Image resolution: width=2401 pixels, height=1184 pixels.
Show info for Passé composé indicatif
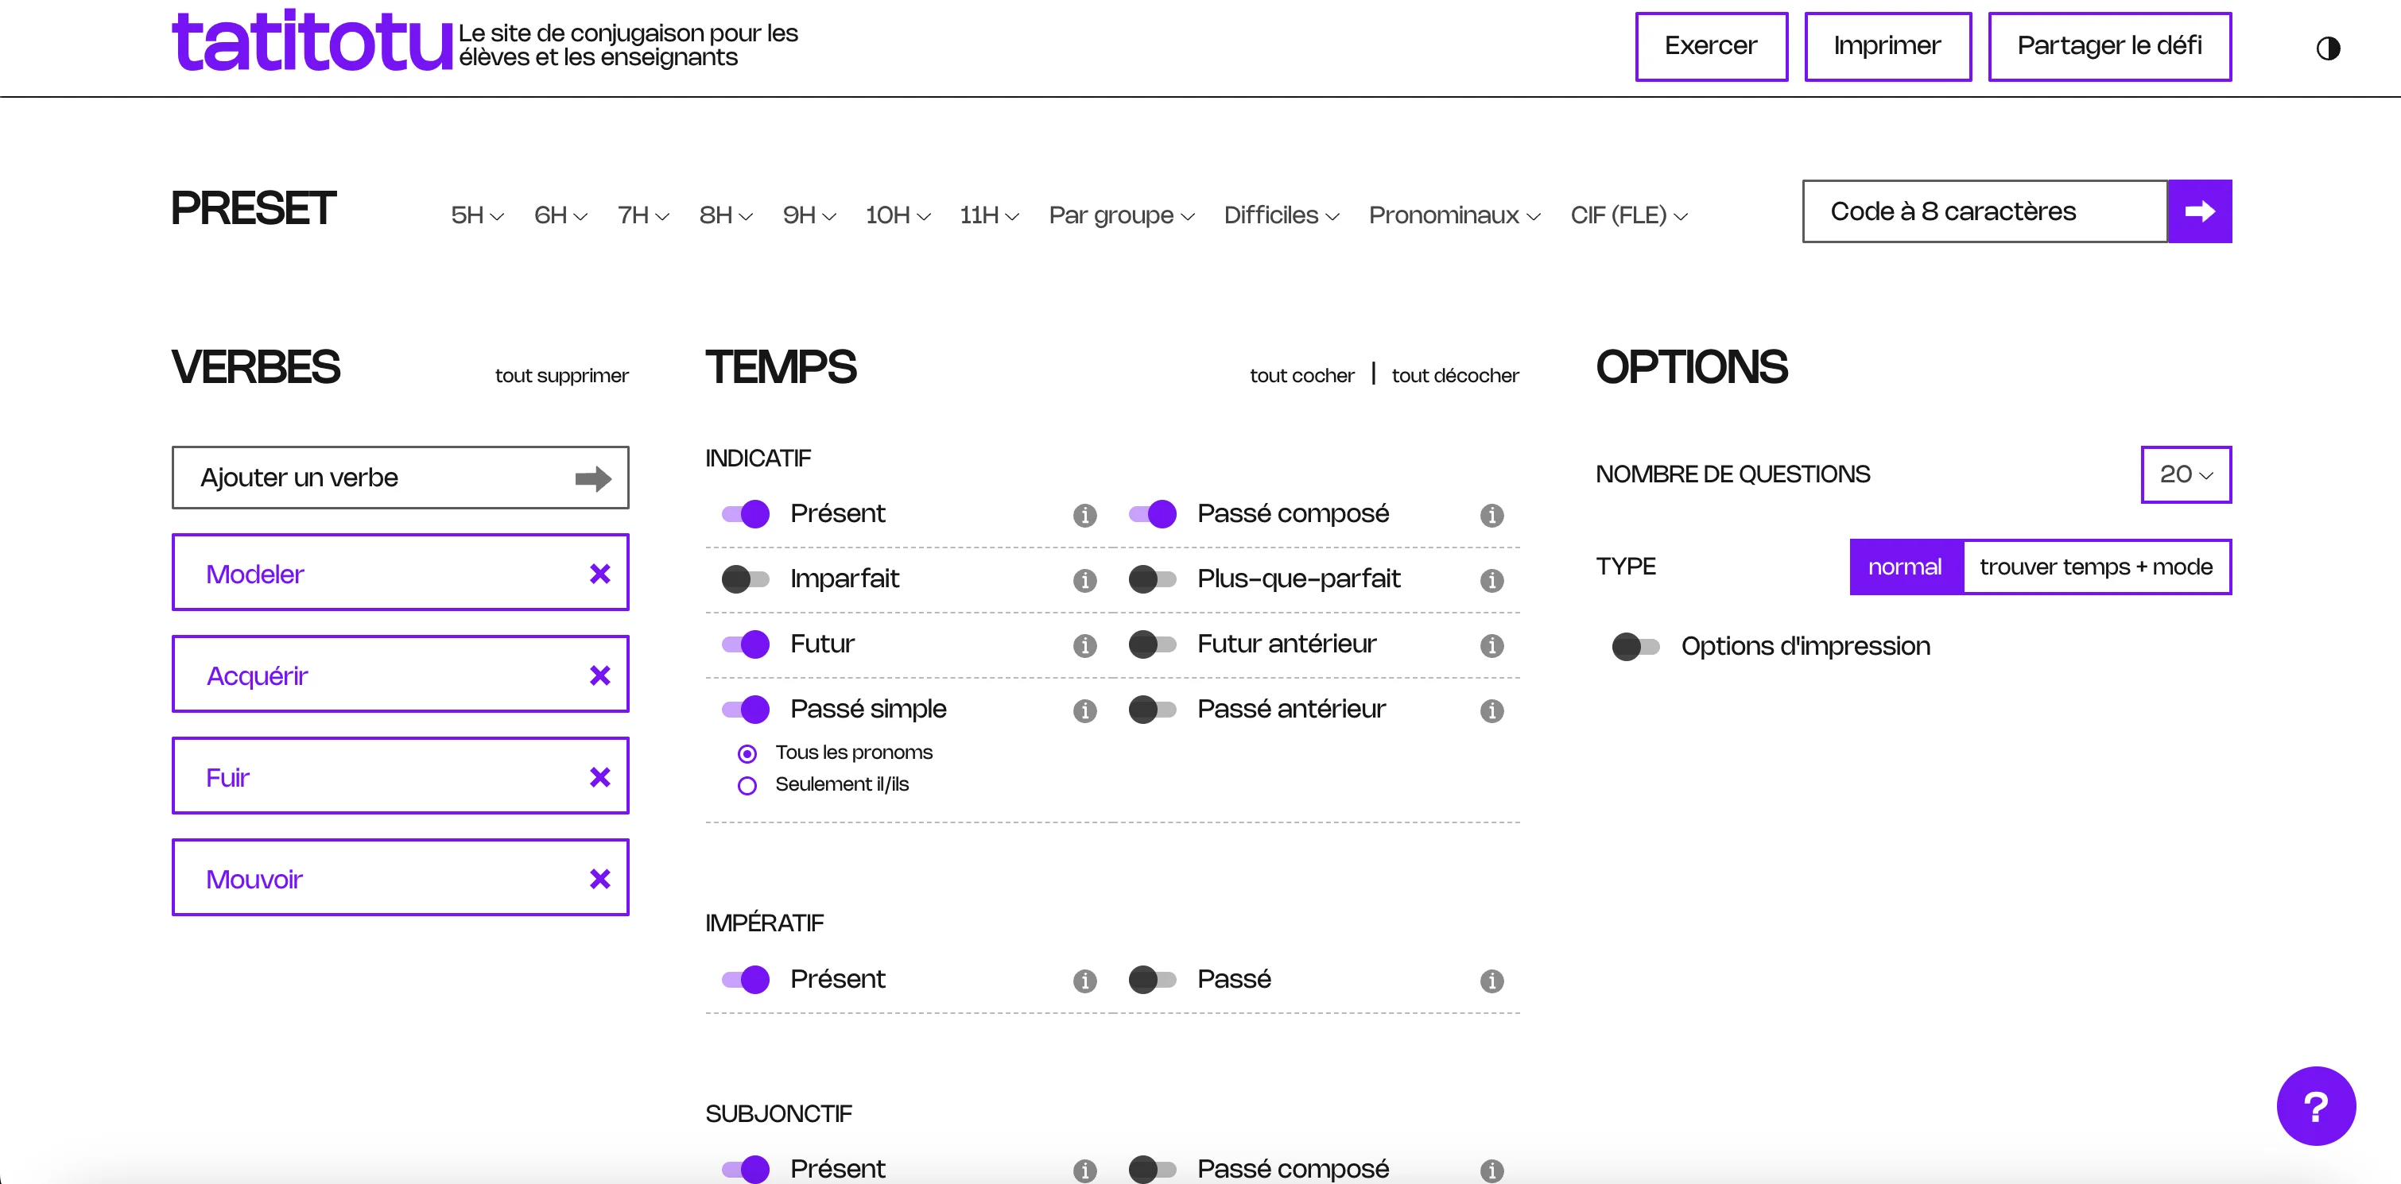1491,515
